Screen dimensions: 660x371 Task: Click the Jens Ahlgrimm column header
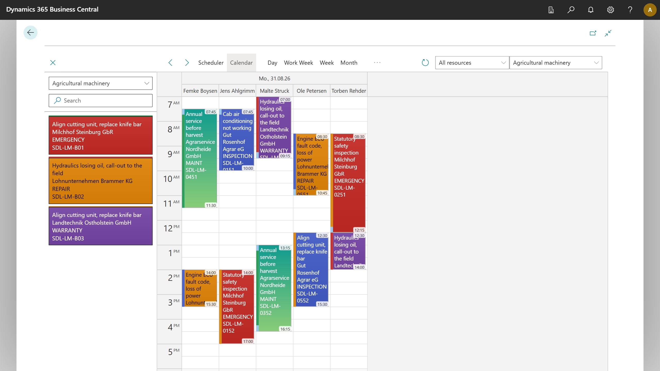tap(237, 91)
